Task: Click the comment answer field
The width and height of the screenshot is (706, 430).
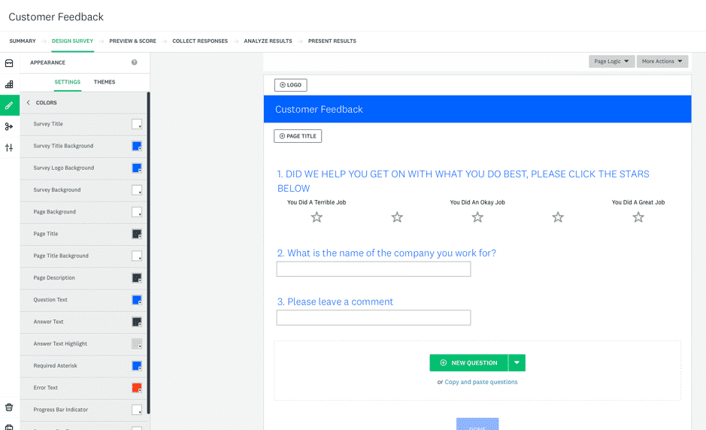Action: click(x=374, y=318)
